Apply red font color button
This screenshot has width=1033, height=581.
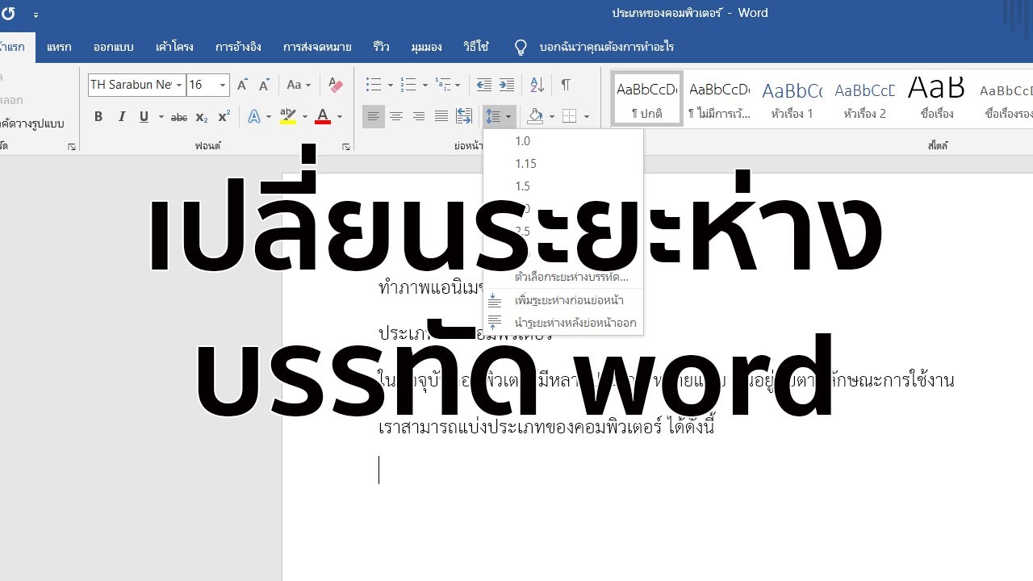[323, 117]
